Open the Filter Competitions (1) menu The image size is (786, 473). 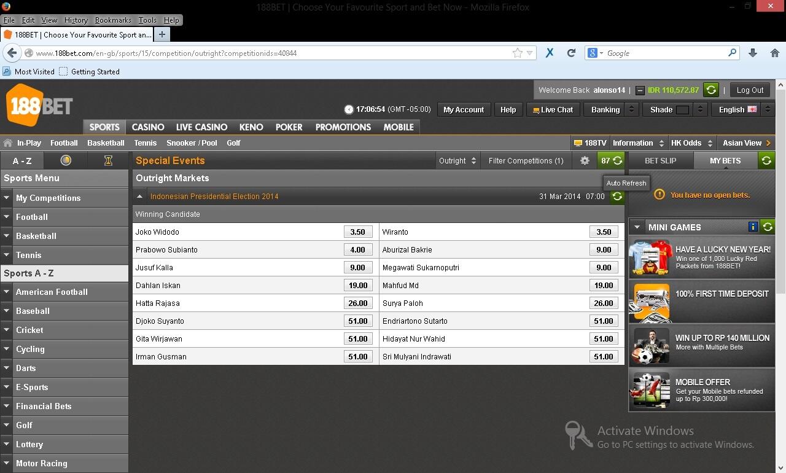[526, 160]
